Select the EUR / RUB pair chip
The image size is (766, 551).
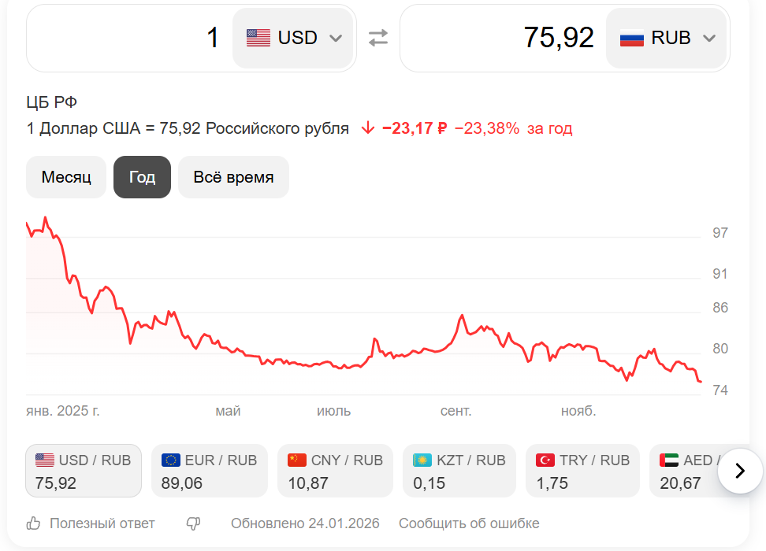tap(209, 471)
